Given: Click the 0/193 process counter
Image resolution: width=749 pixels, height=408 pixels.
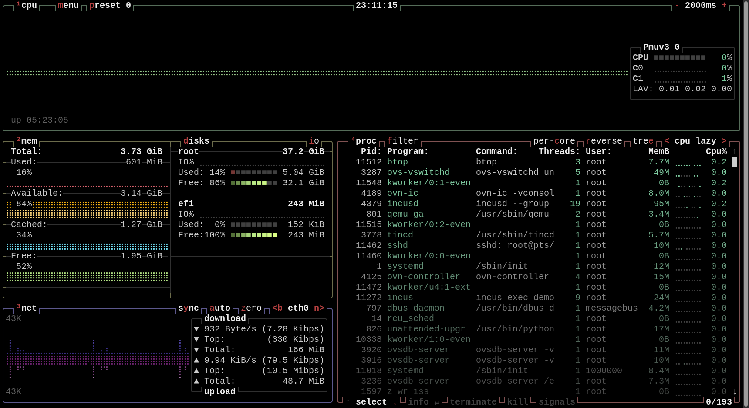Looking at the screenshot, I should click(x=719, y=402).
